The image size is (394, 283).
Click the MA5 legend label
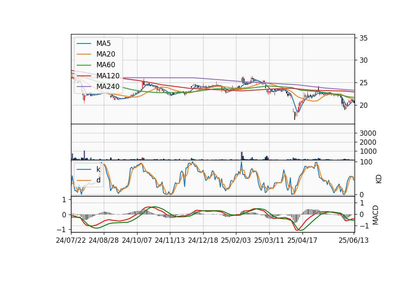click(103, 43)
